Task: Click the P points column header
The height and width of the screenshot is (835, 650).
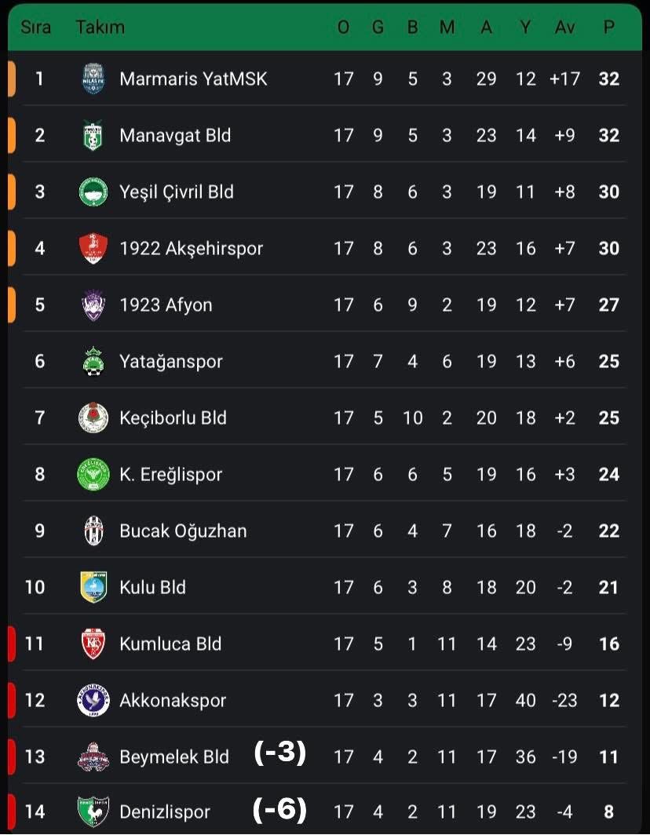Action: pos(608,27)
